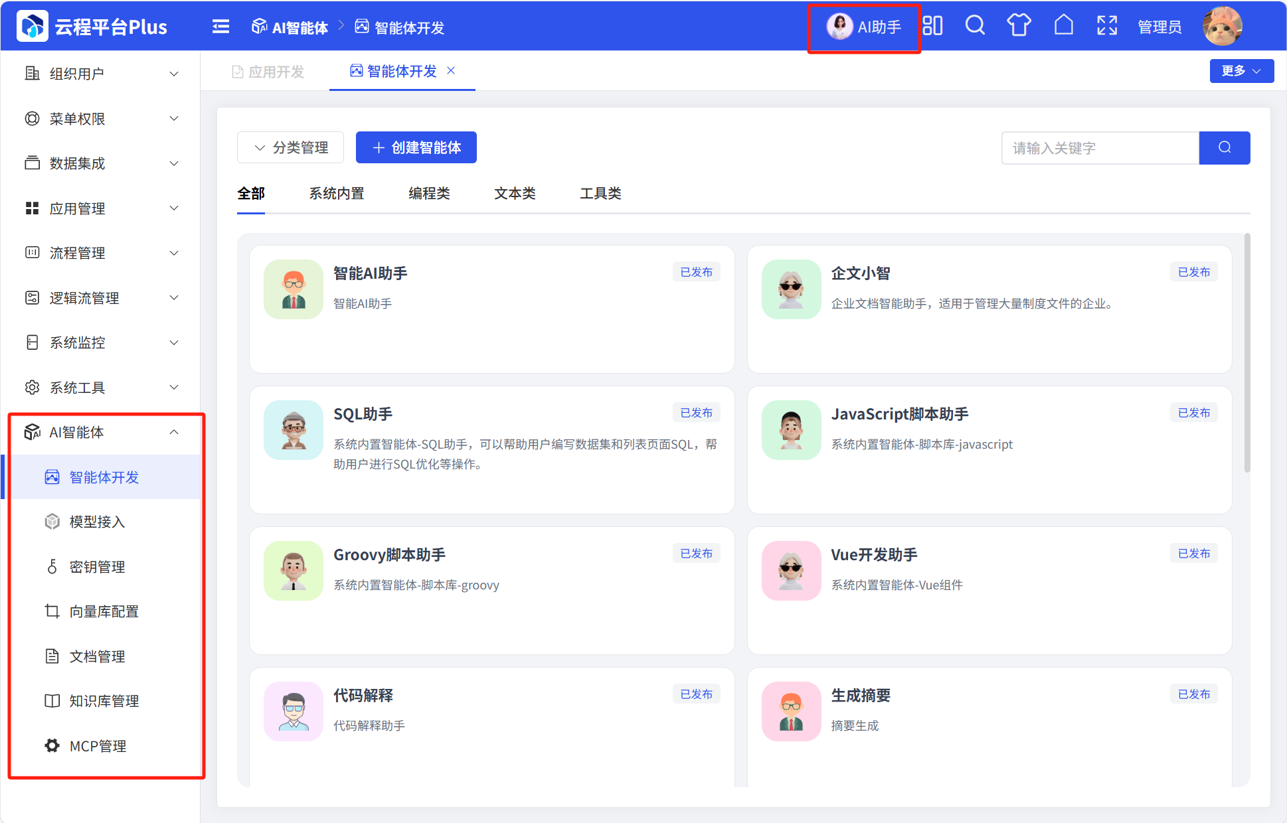Viewport: 1287px width, 823px height.
Task: Click the 系统工具 gear icon
Action: point(32,387)
